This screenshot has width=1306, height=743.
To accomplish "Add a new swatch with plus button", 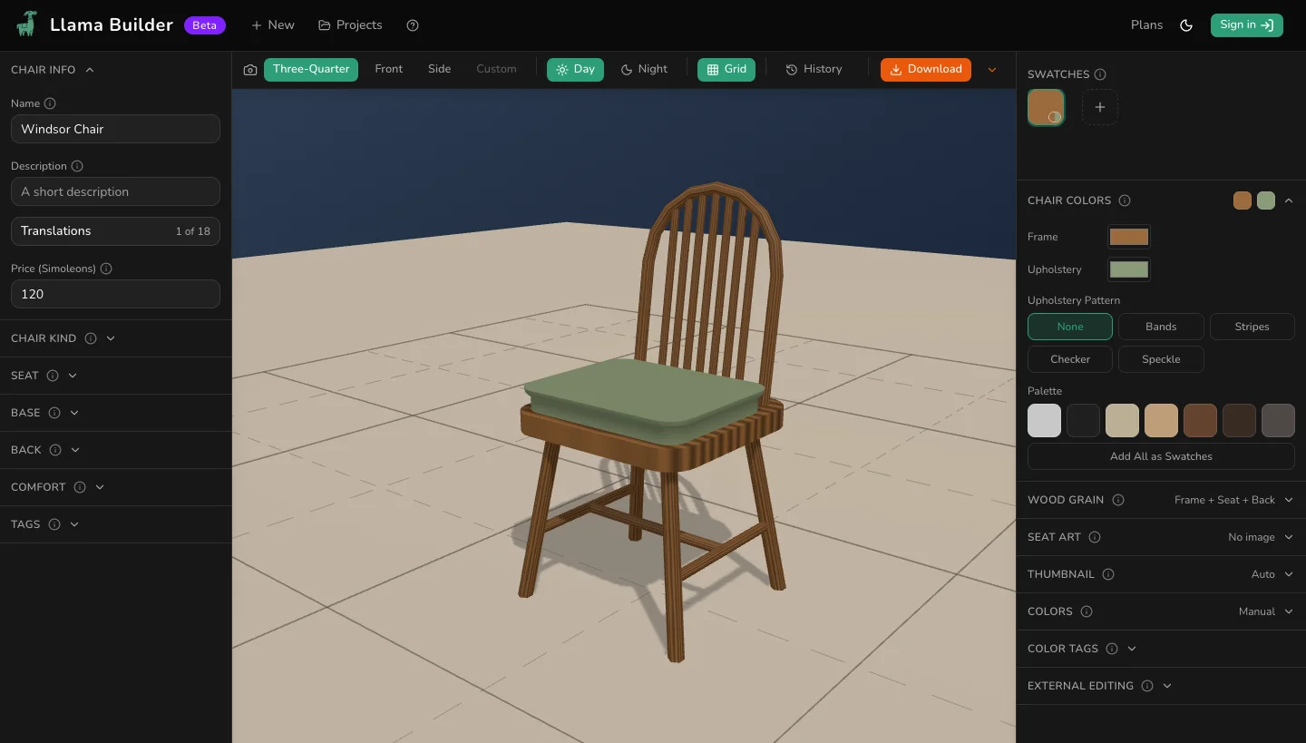I will click(1100, 107).
